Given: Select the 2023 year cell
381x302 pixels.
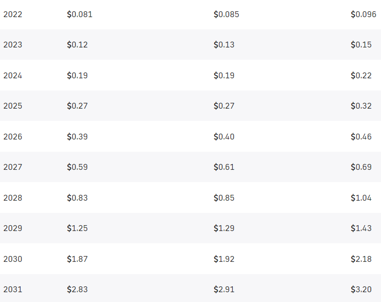Looking at the screenshot, I should click(13, 45).
